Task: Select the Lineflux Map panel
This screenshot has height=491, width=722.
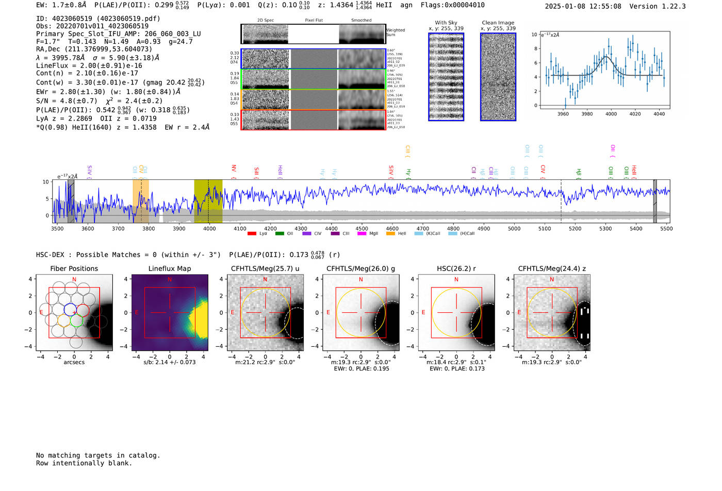Action: [170, 313]
